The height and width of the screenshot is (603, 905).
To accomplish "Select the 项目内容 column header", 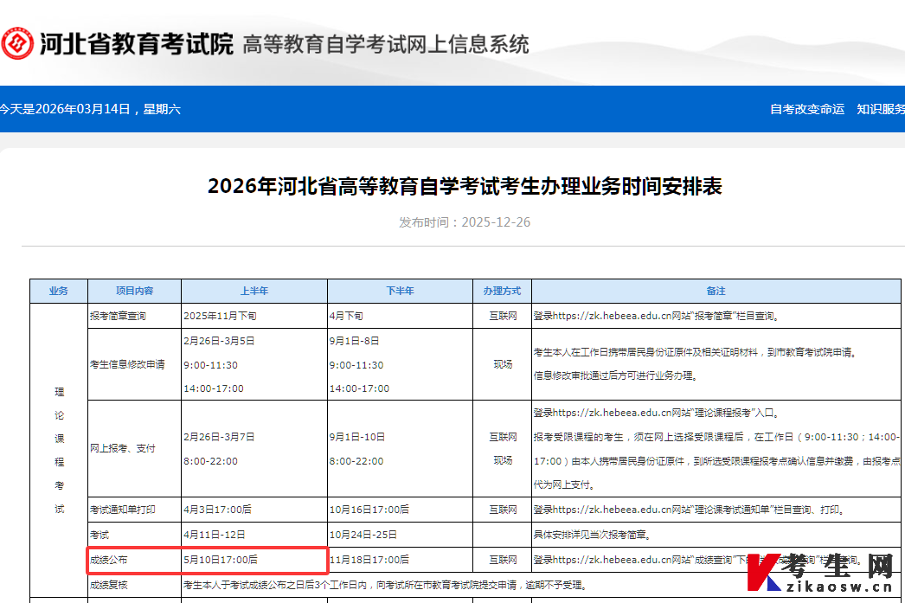I will (x=133, y=291).
